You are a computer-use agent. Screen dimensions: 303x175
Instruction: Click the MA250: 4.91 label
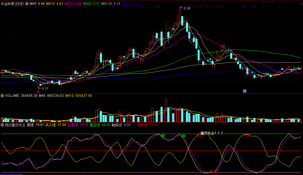[131, 4]
